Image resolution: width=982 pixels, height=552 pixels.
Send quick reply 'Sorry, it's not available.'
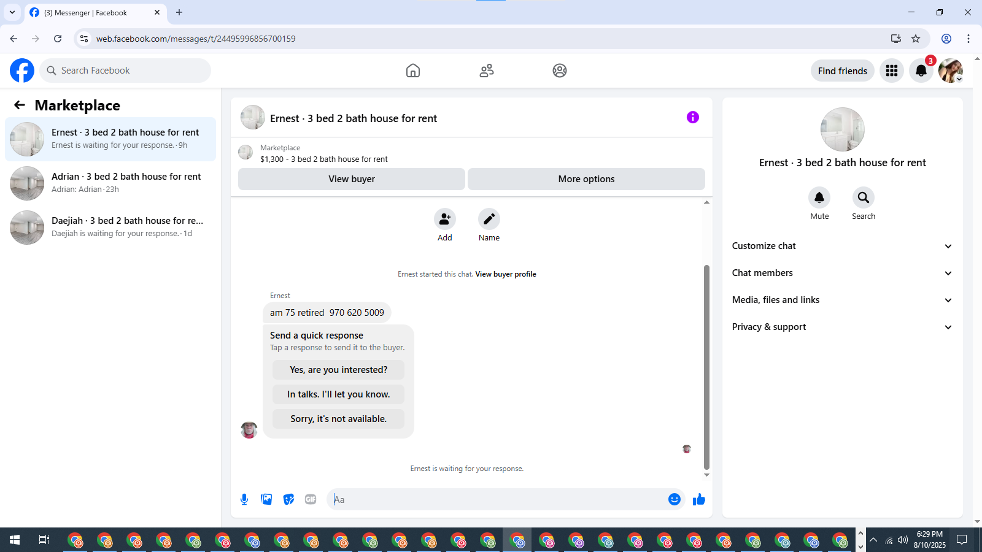click(x=338, y=419)
